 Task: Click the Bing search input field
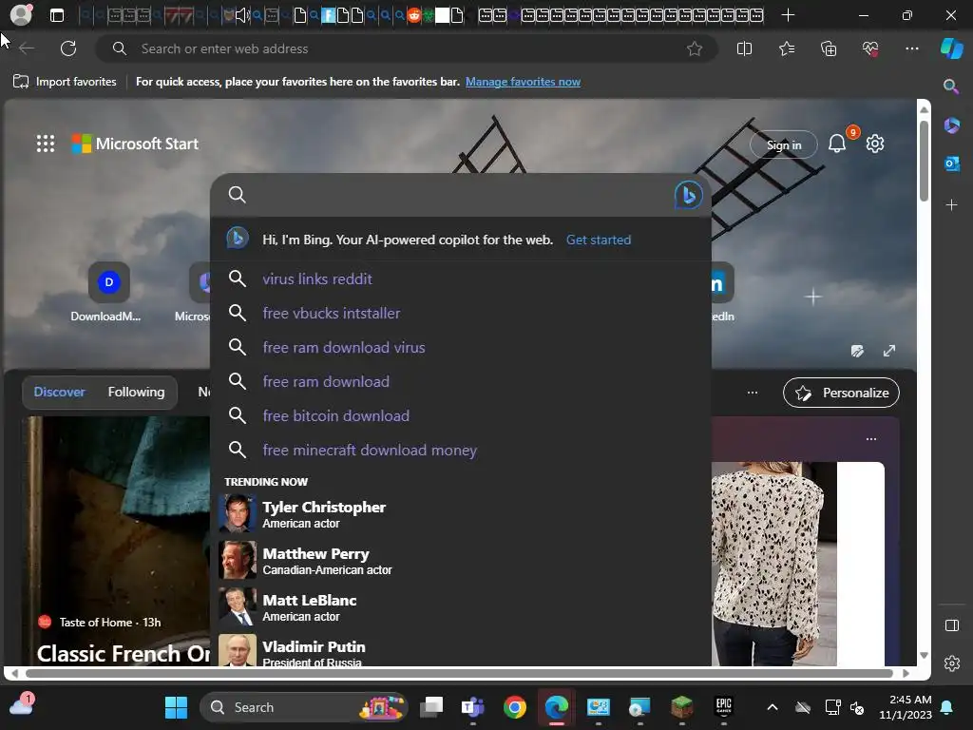click(x=459, y=195)
